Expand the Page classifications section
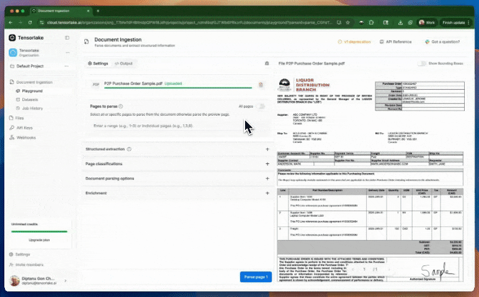Image resolution: width=479 pixels, height=297 pixels. tap(267, 164)
